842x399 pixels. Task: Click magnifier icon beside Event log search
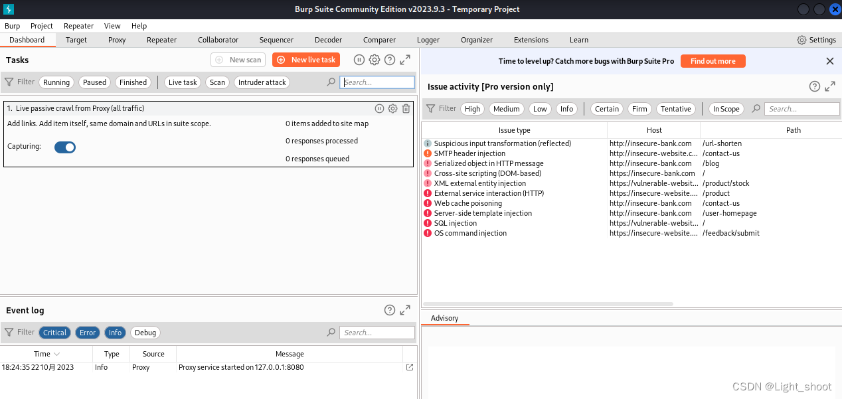331,332
